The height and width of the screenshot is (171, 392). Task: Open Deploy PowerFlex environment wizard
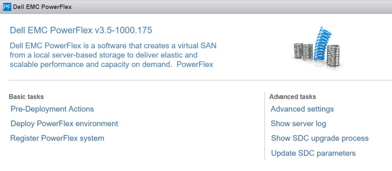pos(64,124)
